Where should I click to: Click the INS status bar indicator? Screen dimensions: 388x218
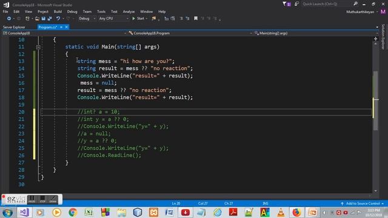point(266,203)
